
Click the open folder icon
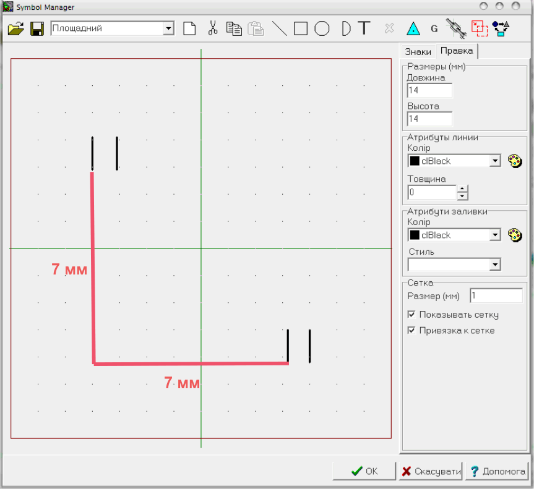[15, 28]
